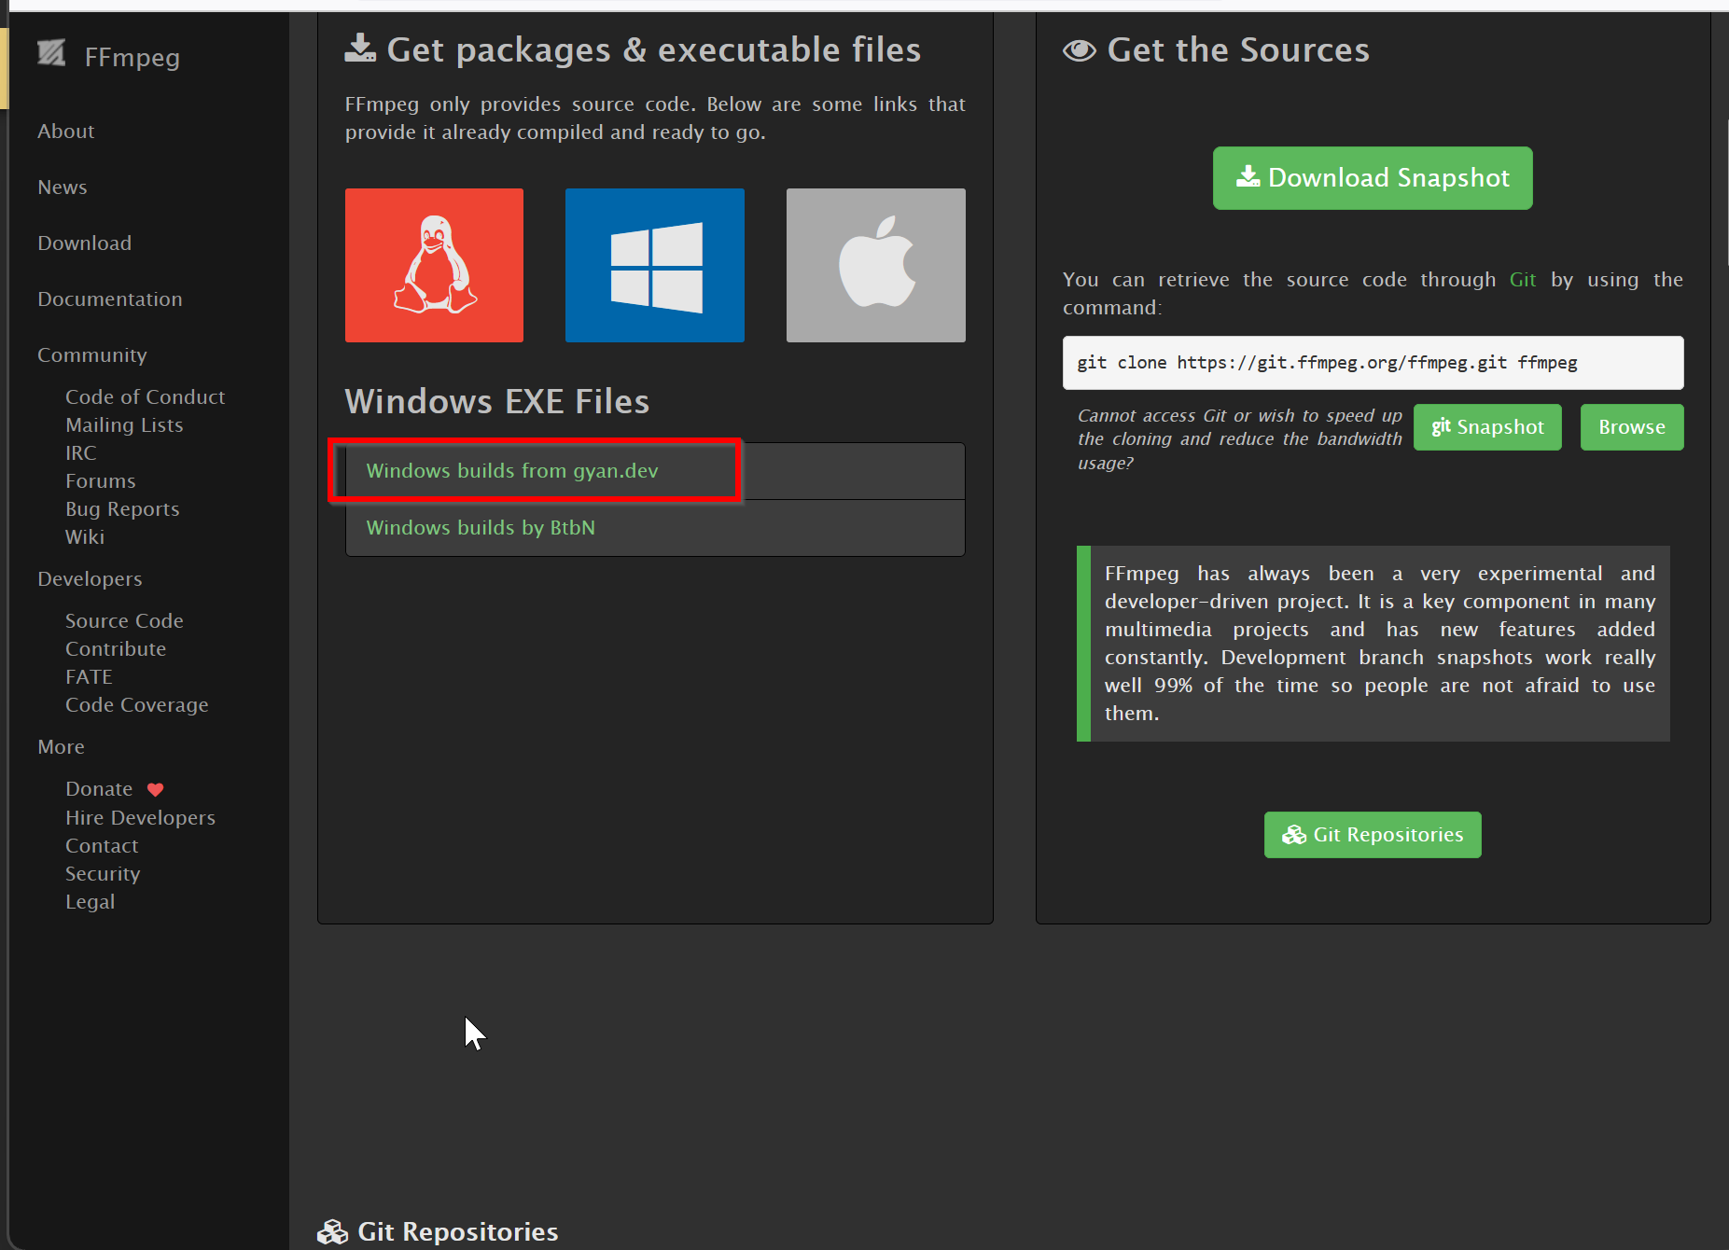Open Contribute link
The width and height of the screenshot is (1729, 1250).
[116, 649]
